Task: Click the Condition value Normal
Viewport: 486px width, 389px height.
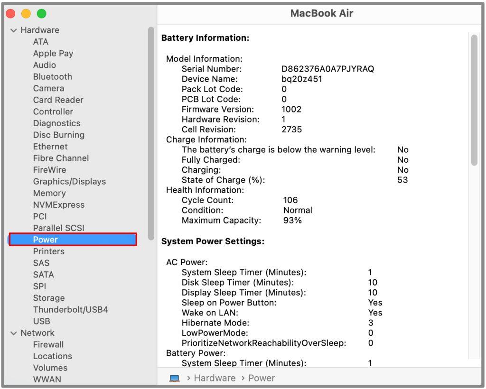Action: (x=298, y=210)
